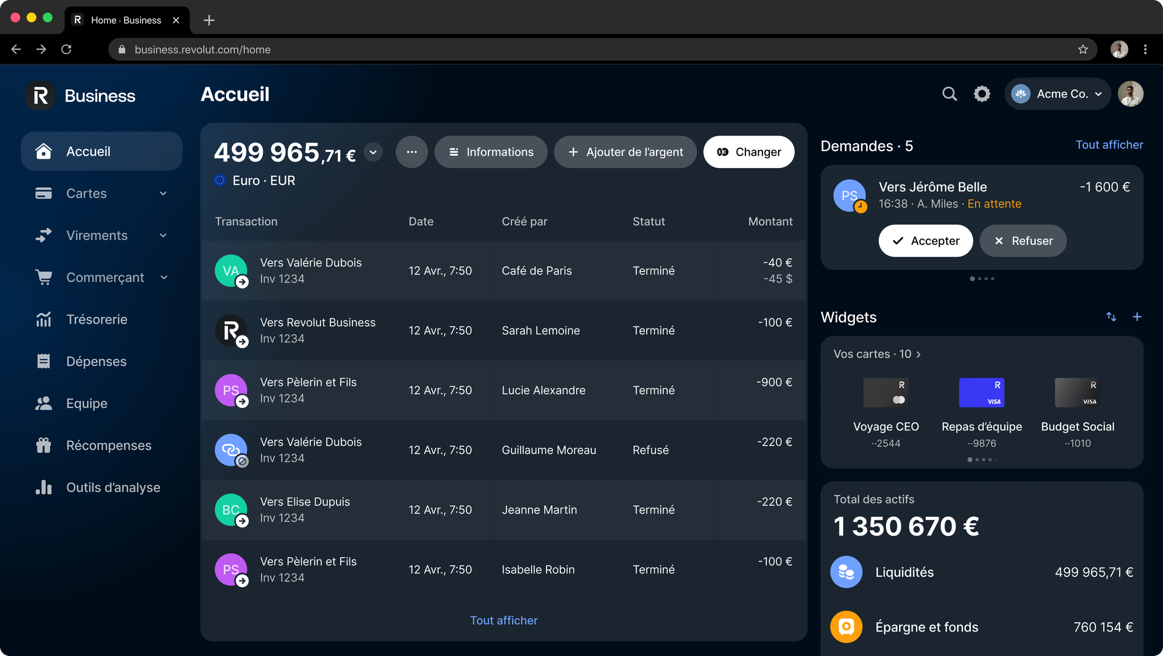Expand the Cartes sidebar chevron

coord(163,193)
